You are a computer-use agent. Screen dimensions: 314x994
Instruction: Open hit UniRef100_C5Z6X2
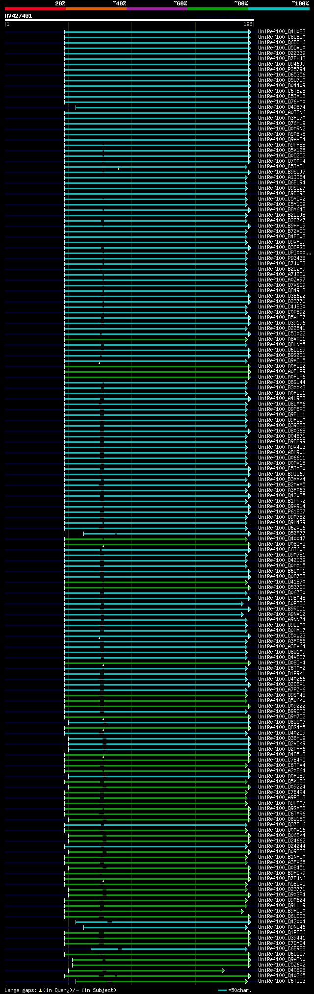tap(282, 965)
